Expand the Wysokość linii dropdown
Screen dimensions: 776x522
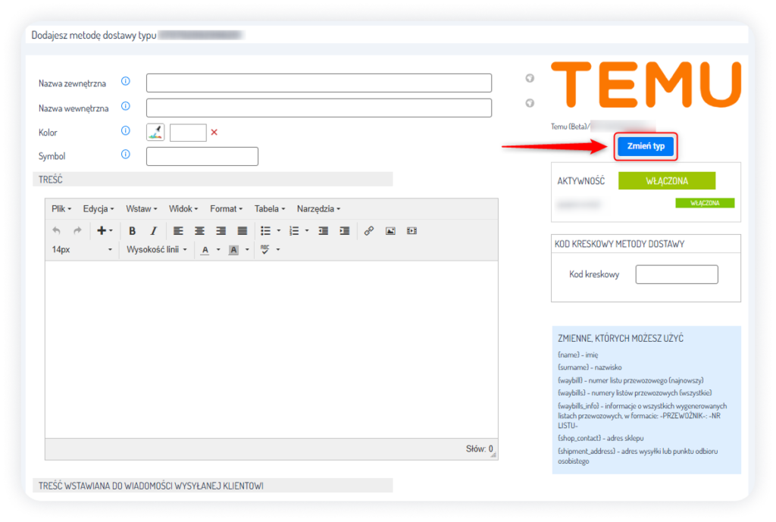(157, 249)
